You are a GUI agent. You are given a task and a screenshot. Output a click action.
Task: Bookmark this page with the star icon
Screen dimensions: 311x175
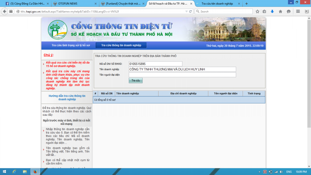[258, 12]
